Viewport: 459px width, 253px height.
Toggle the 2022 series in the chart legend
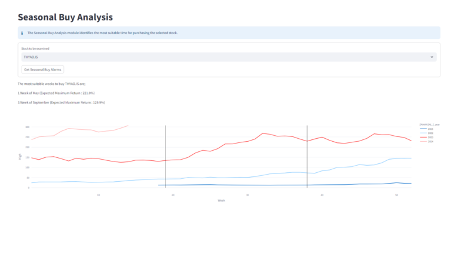(430, 133)
